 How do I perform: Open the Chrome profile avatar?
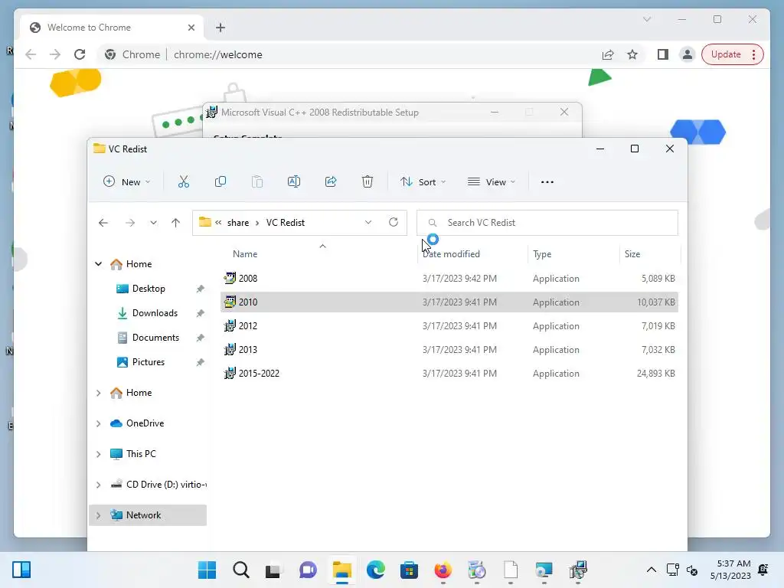pos(688,54)
